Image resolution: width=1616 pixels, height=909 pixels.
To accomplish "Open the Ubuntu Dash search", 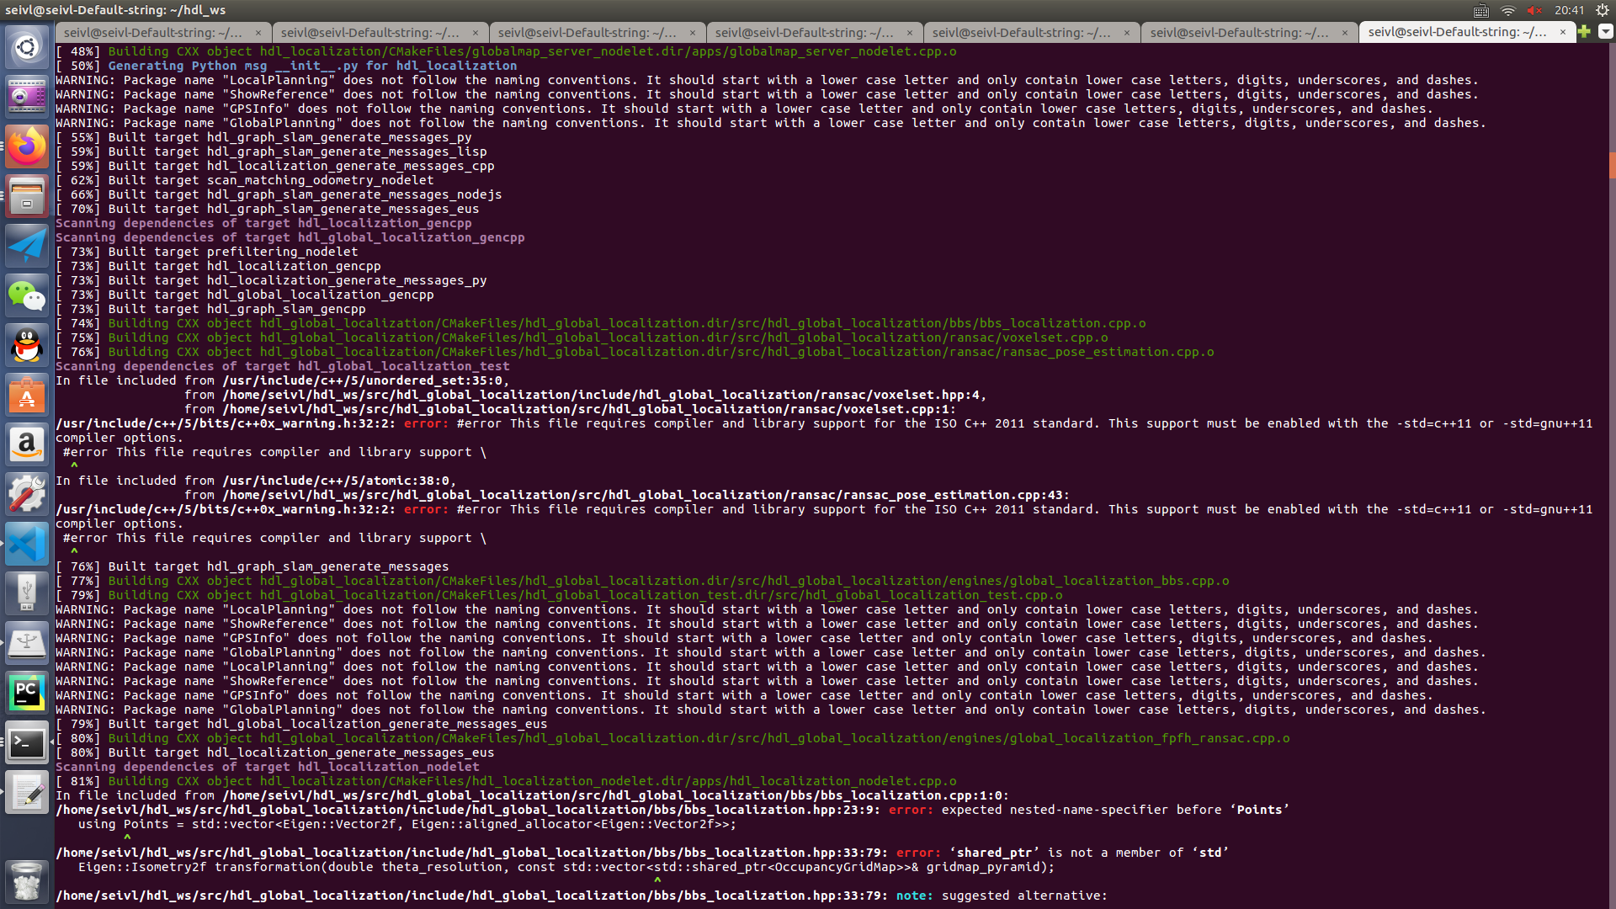I will click(x=27, y=47).
